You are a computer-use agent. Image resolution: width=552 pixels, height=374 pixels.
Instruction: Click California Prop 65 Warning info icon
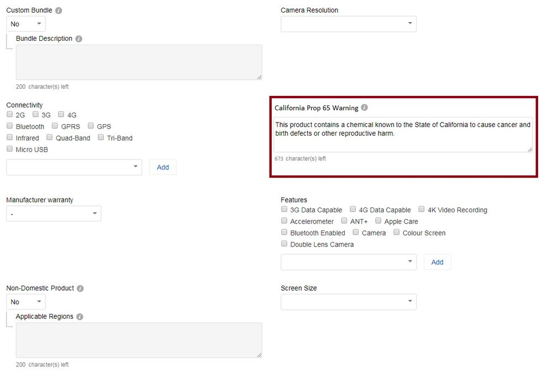coord(364,108)
